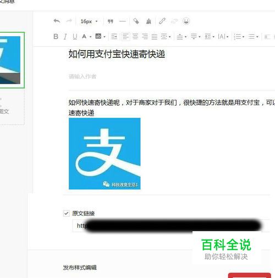The width and height of the screenshot is (275, 278).
Task: Align text to the right
Action: point(145,36)
